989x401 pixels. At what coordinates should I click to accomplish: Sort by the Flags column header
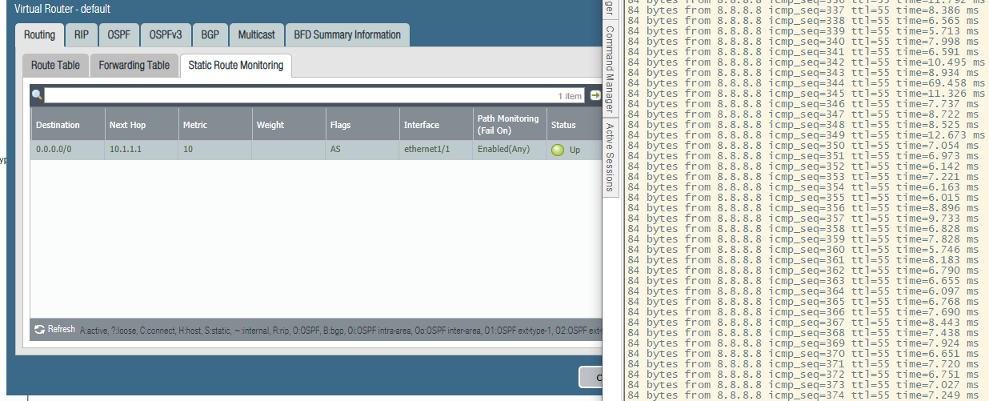[362, 125]
